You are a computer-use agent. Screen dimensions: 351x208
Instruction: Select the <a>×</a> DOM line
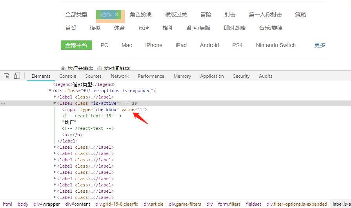click(x=72, y=135)
